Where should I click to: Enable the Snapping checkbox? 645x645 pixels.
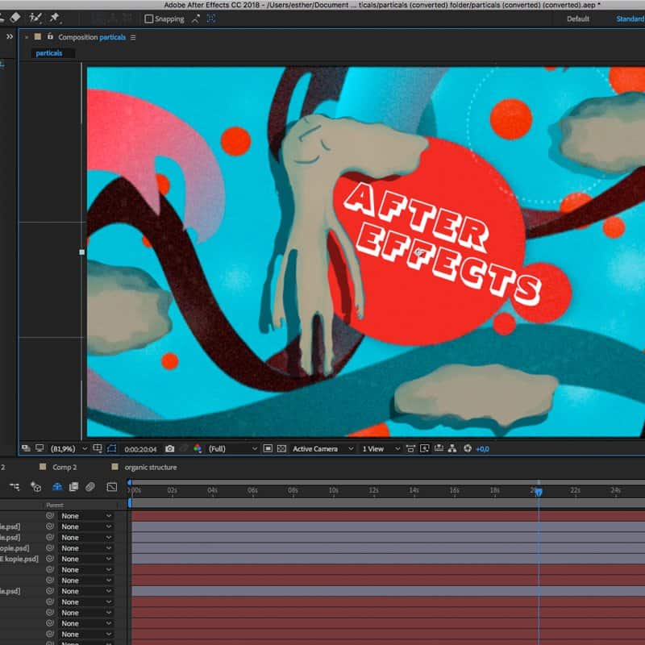[x=149, y=19]
